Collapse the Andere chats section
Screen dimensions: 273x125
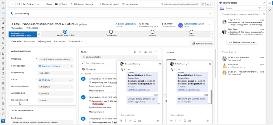pyautogui.click(x=220, y=52)
